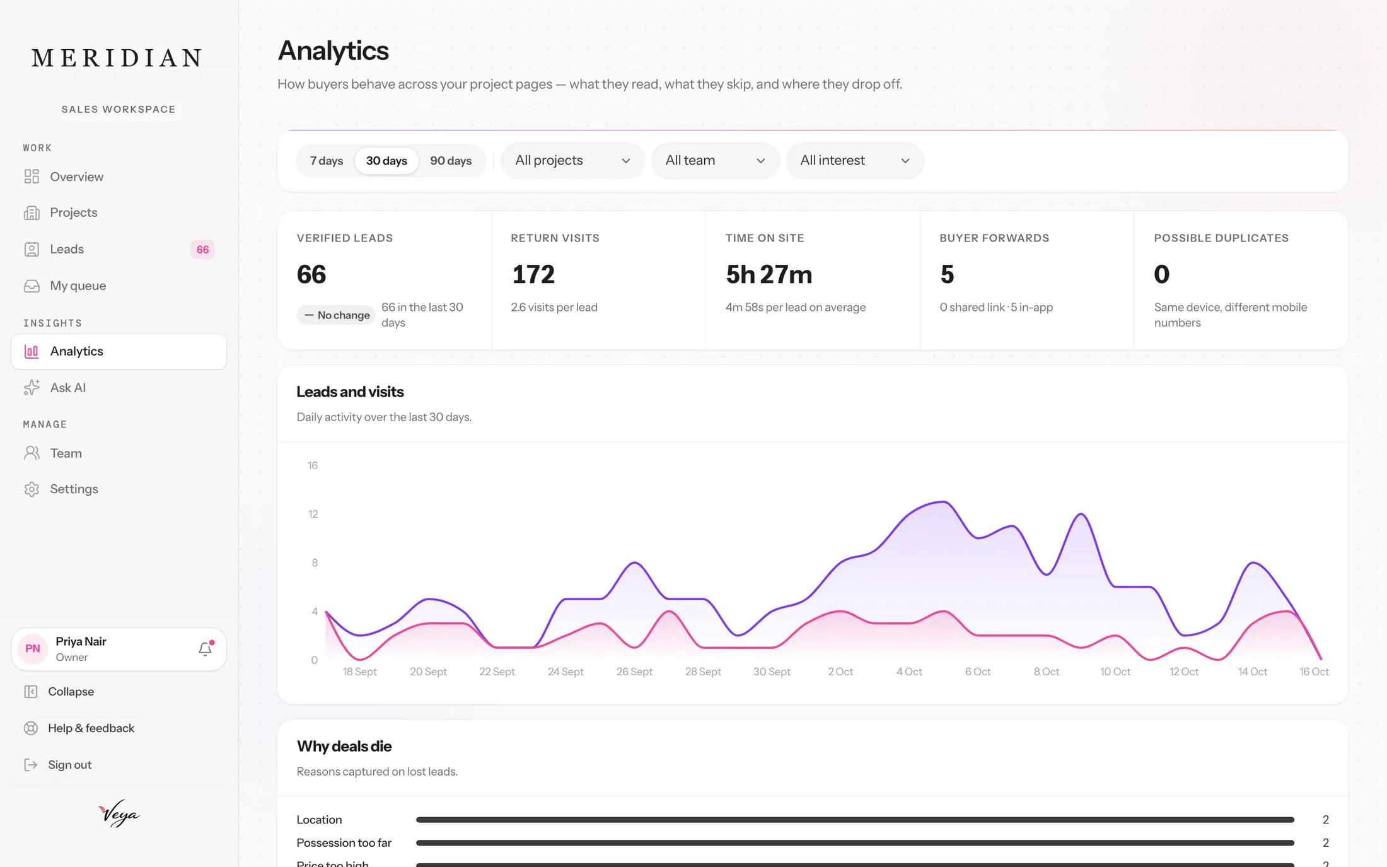Select the 30 days range
This screenshot has width=1387, height=867.
[386, 161]
